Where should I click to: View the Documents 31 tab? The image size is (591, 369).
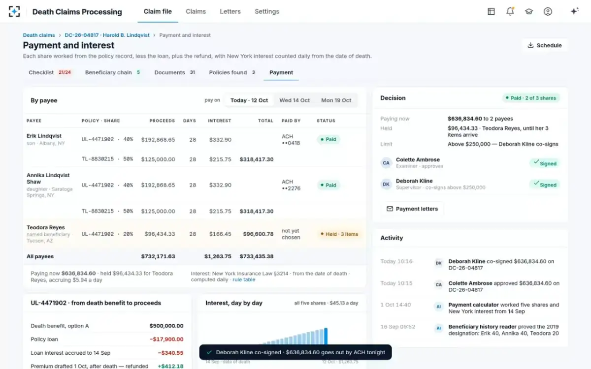coord(175,72)
